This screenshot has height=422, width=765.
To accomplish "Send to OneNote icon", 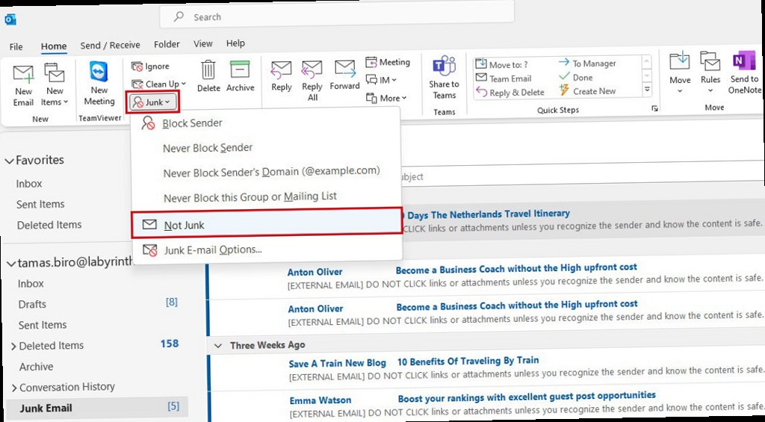I will point(744,64).
